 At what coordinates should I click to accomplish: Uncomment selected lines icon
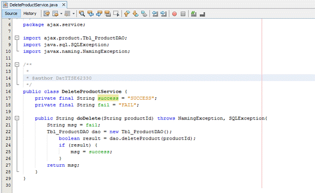[202, 14]
